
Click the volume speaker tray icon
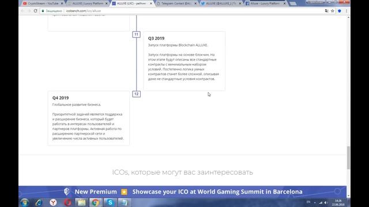pyautogui.click(x=326, y=202)
